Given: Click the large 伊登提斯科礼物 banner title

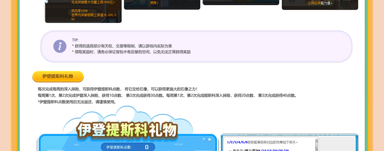Looking at the screenshot, I should click(127, 130).
